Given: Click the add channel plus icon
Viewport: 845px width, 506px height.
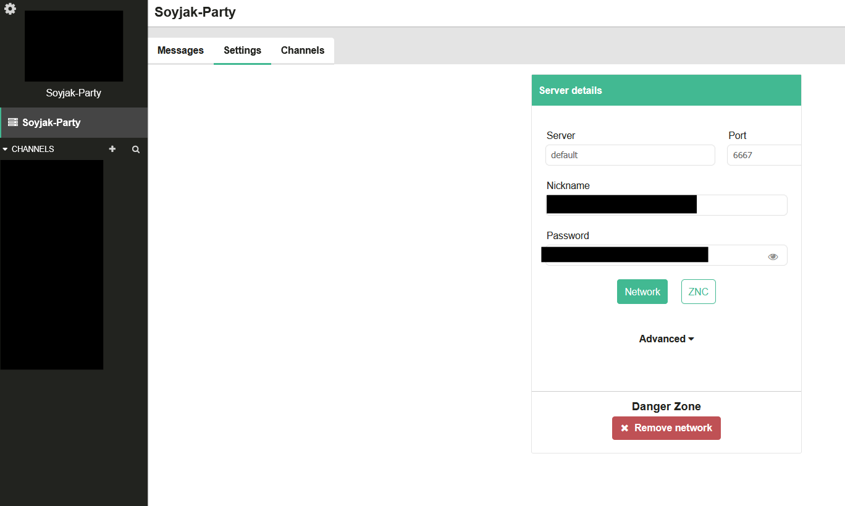Looking at the screenshot, I should click(112, 149).
